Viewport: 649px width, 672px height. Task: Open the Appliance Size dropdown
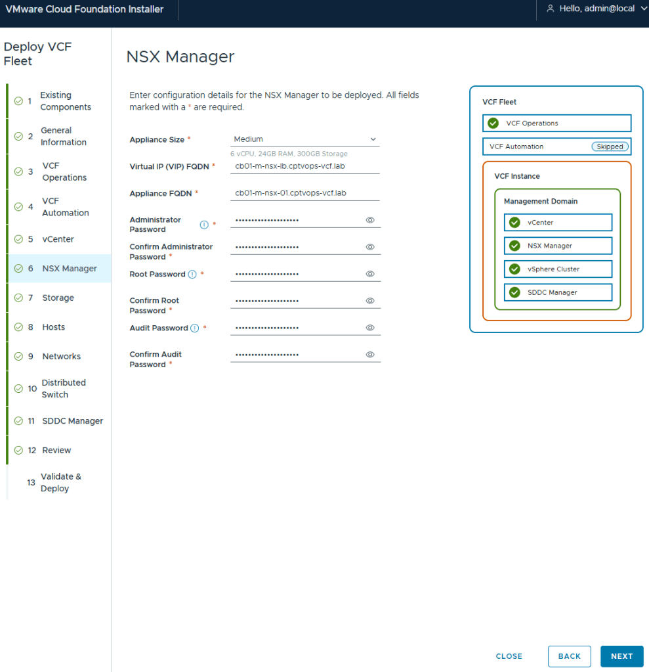(x=305, y=139)
